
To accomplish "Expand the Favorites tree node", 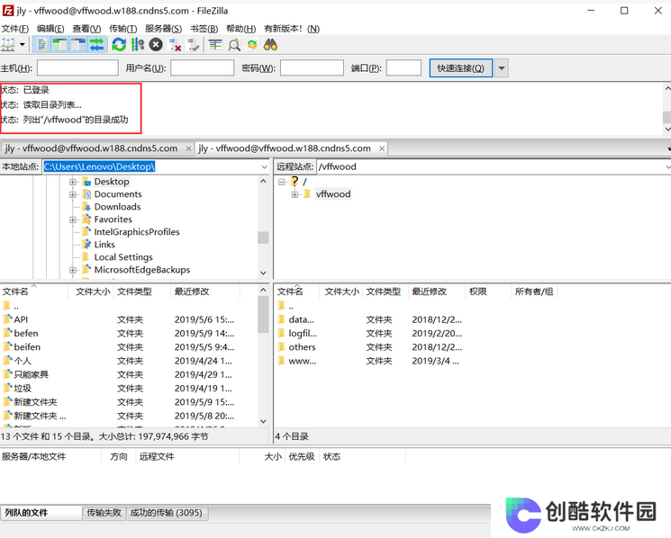I will click(x=73, y=220).
